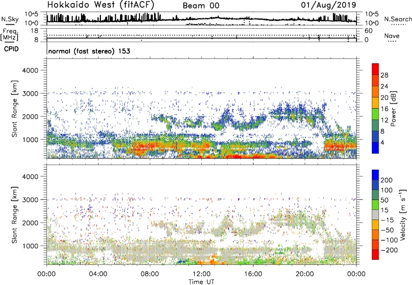This screenshot has height=285, width=412.
Task: Click the "Nave" legend label
Action: pyautogui.click(x=392, y=36)
